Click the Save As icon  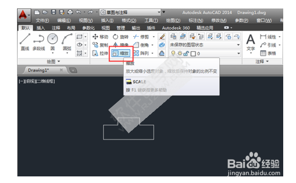pyautogui.click(x=62, y=12)
